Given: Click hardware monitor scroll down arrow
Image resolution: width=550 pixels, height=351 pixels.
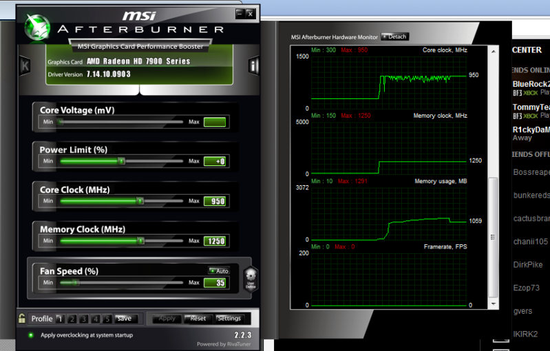Looking at the screenshot, I should (x=493, y=304).
